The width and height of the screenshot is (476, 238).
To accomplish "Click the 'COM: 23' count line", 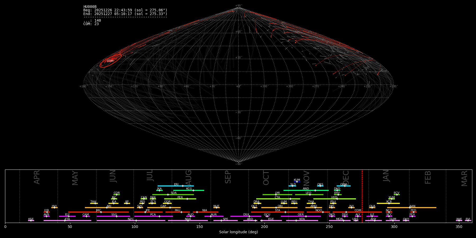I will point(91,24).
